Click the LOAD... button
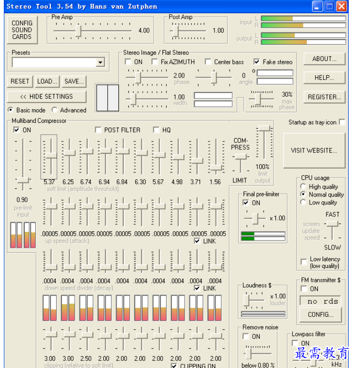 point(47,81)
